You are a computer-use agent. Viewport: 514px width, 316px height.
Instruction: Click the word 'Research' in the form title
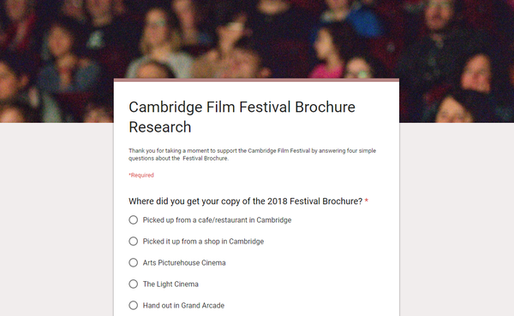[x=160, y=127]
